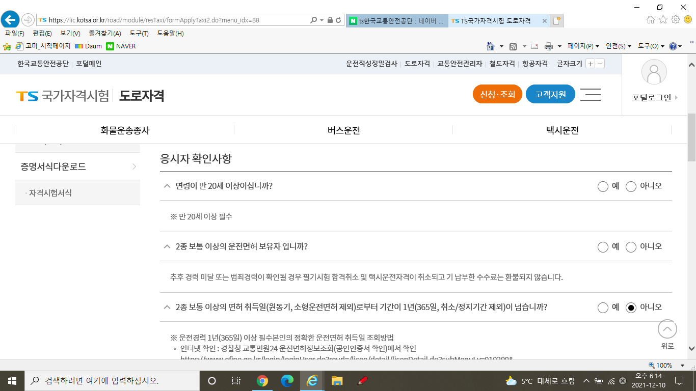
Task: Click the command bar home icon
Action: (x=491, y=46)
